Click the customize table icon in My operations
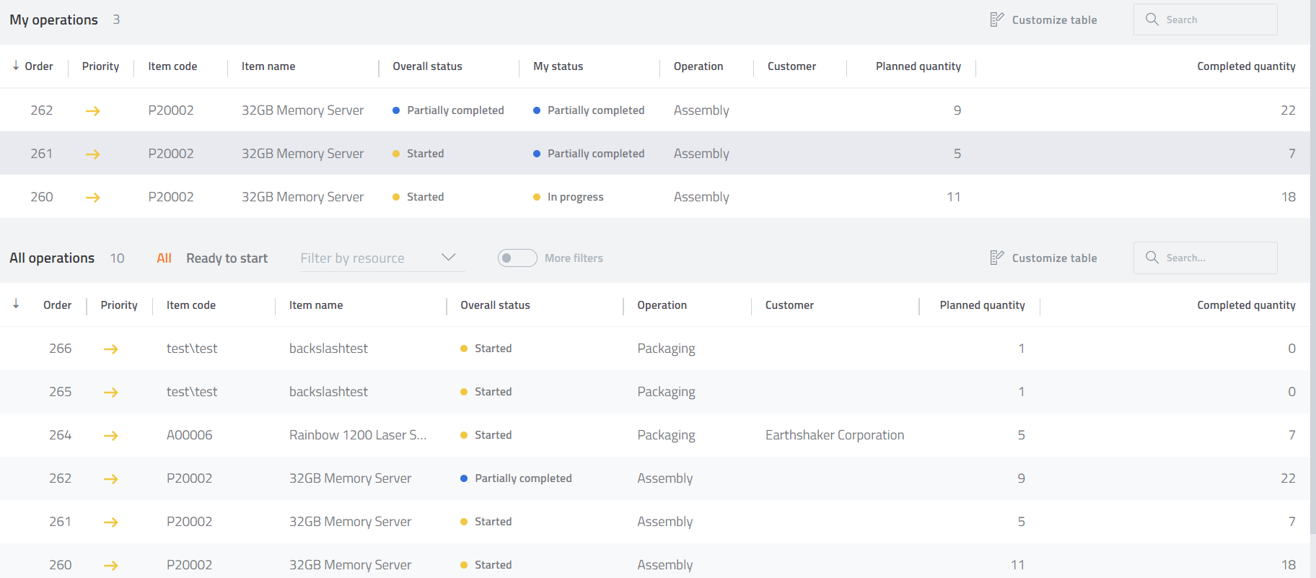 tap(996, 19)
